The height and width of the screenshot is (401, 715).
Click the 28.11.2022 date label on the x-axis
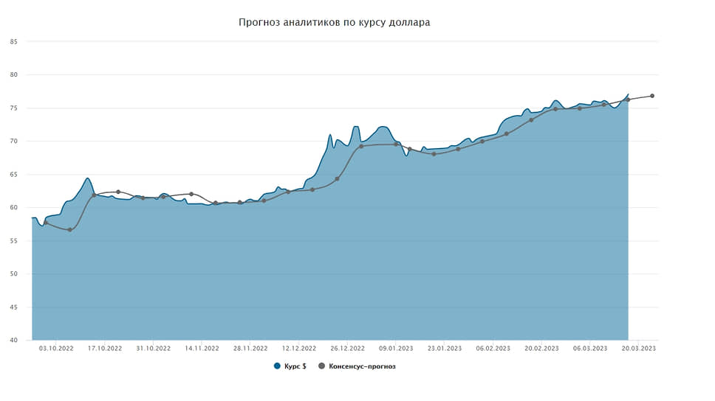(250, 348)
